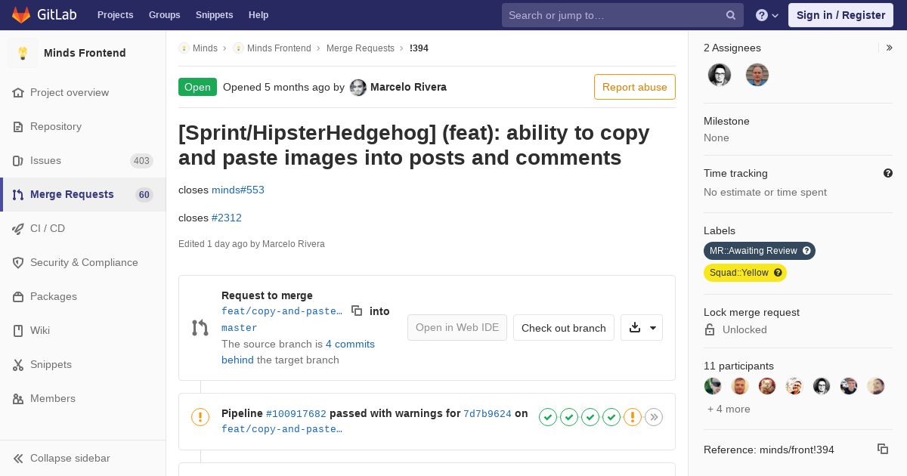Copy the source branch name icon
This screenshot has width=907, height=476.
[357, 311]
